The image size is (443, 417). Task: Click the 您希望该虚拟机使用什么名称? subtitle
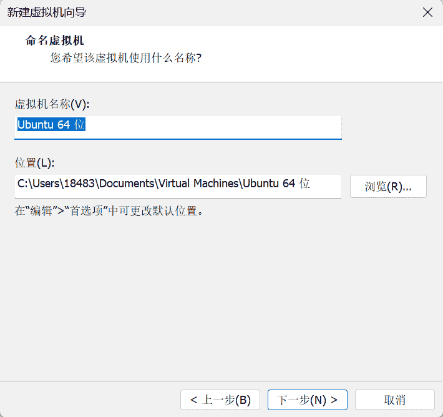tap(126, 58)
